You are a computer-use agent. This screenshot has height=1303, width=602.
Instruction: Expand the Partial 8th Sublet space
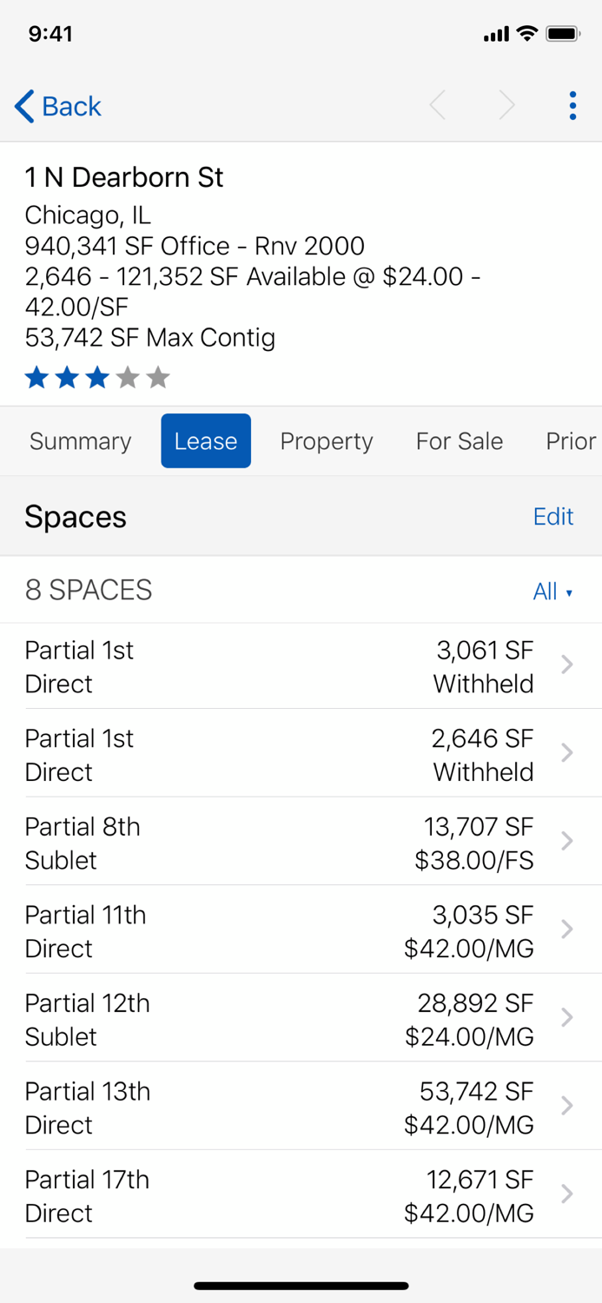point(301,842)
